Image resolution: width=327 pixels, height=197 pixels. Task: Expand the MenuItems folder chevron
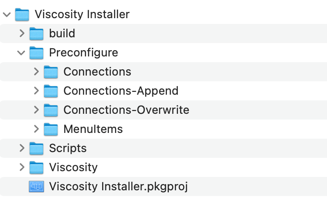(x=36, y=129)
